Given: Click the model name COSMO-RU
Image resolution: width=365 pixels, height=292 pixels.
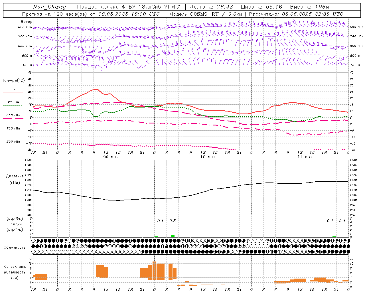Looking at the screenshot, I should click(x=204, y=14).
